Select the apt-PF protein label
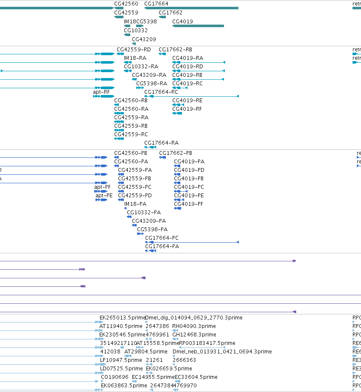This screenshot has height=392, width=361. tap(103, 187)
